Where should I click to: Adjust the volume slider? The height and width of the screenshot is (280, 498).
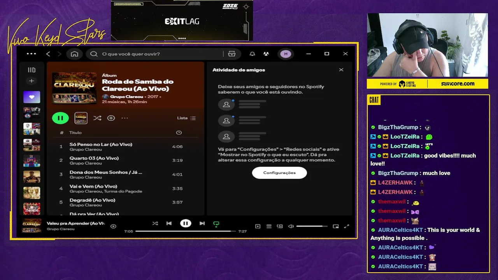[312, 226]
